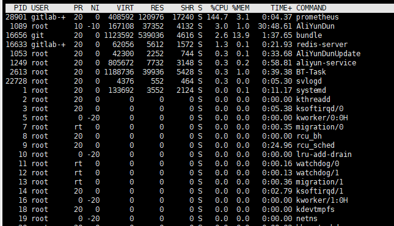Click the 30:48.61 time value
Image resolution: width=394 pixels, height=226 pixels.
pyautogui.click(x=275, y=26)
